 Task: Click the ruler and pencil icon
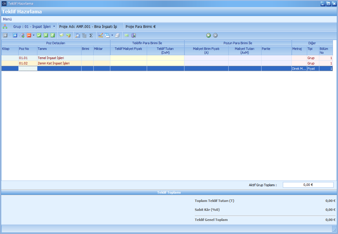[100, 35]
